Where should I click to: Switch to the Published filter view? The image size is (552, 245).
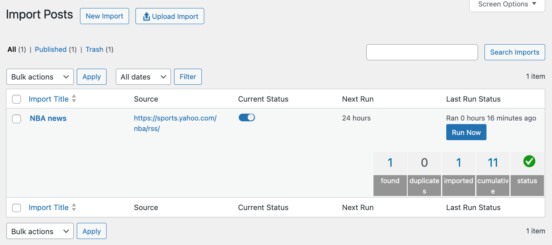[51, 49]
